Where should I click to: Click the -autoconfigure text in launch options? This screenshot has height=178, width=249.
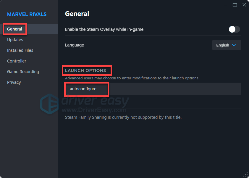point(82,89)
